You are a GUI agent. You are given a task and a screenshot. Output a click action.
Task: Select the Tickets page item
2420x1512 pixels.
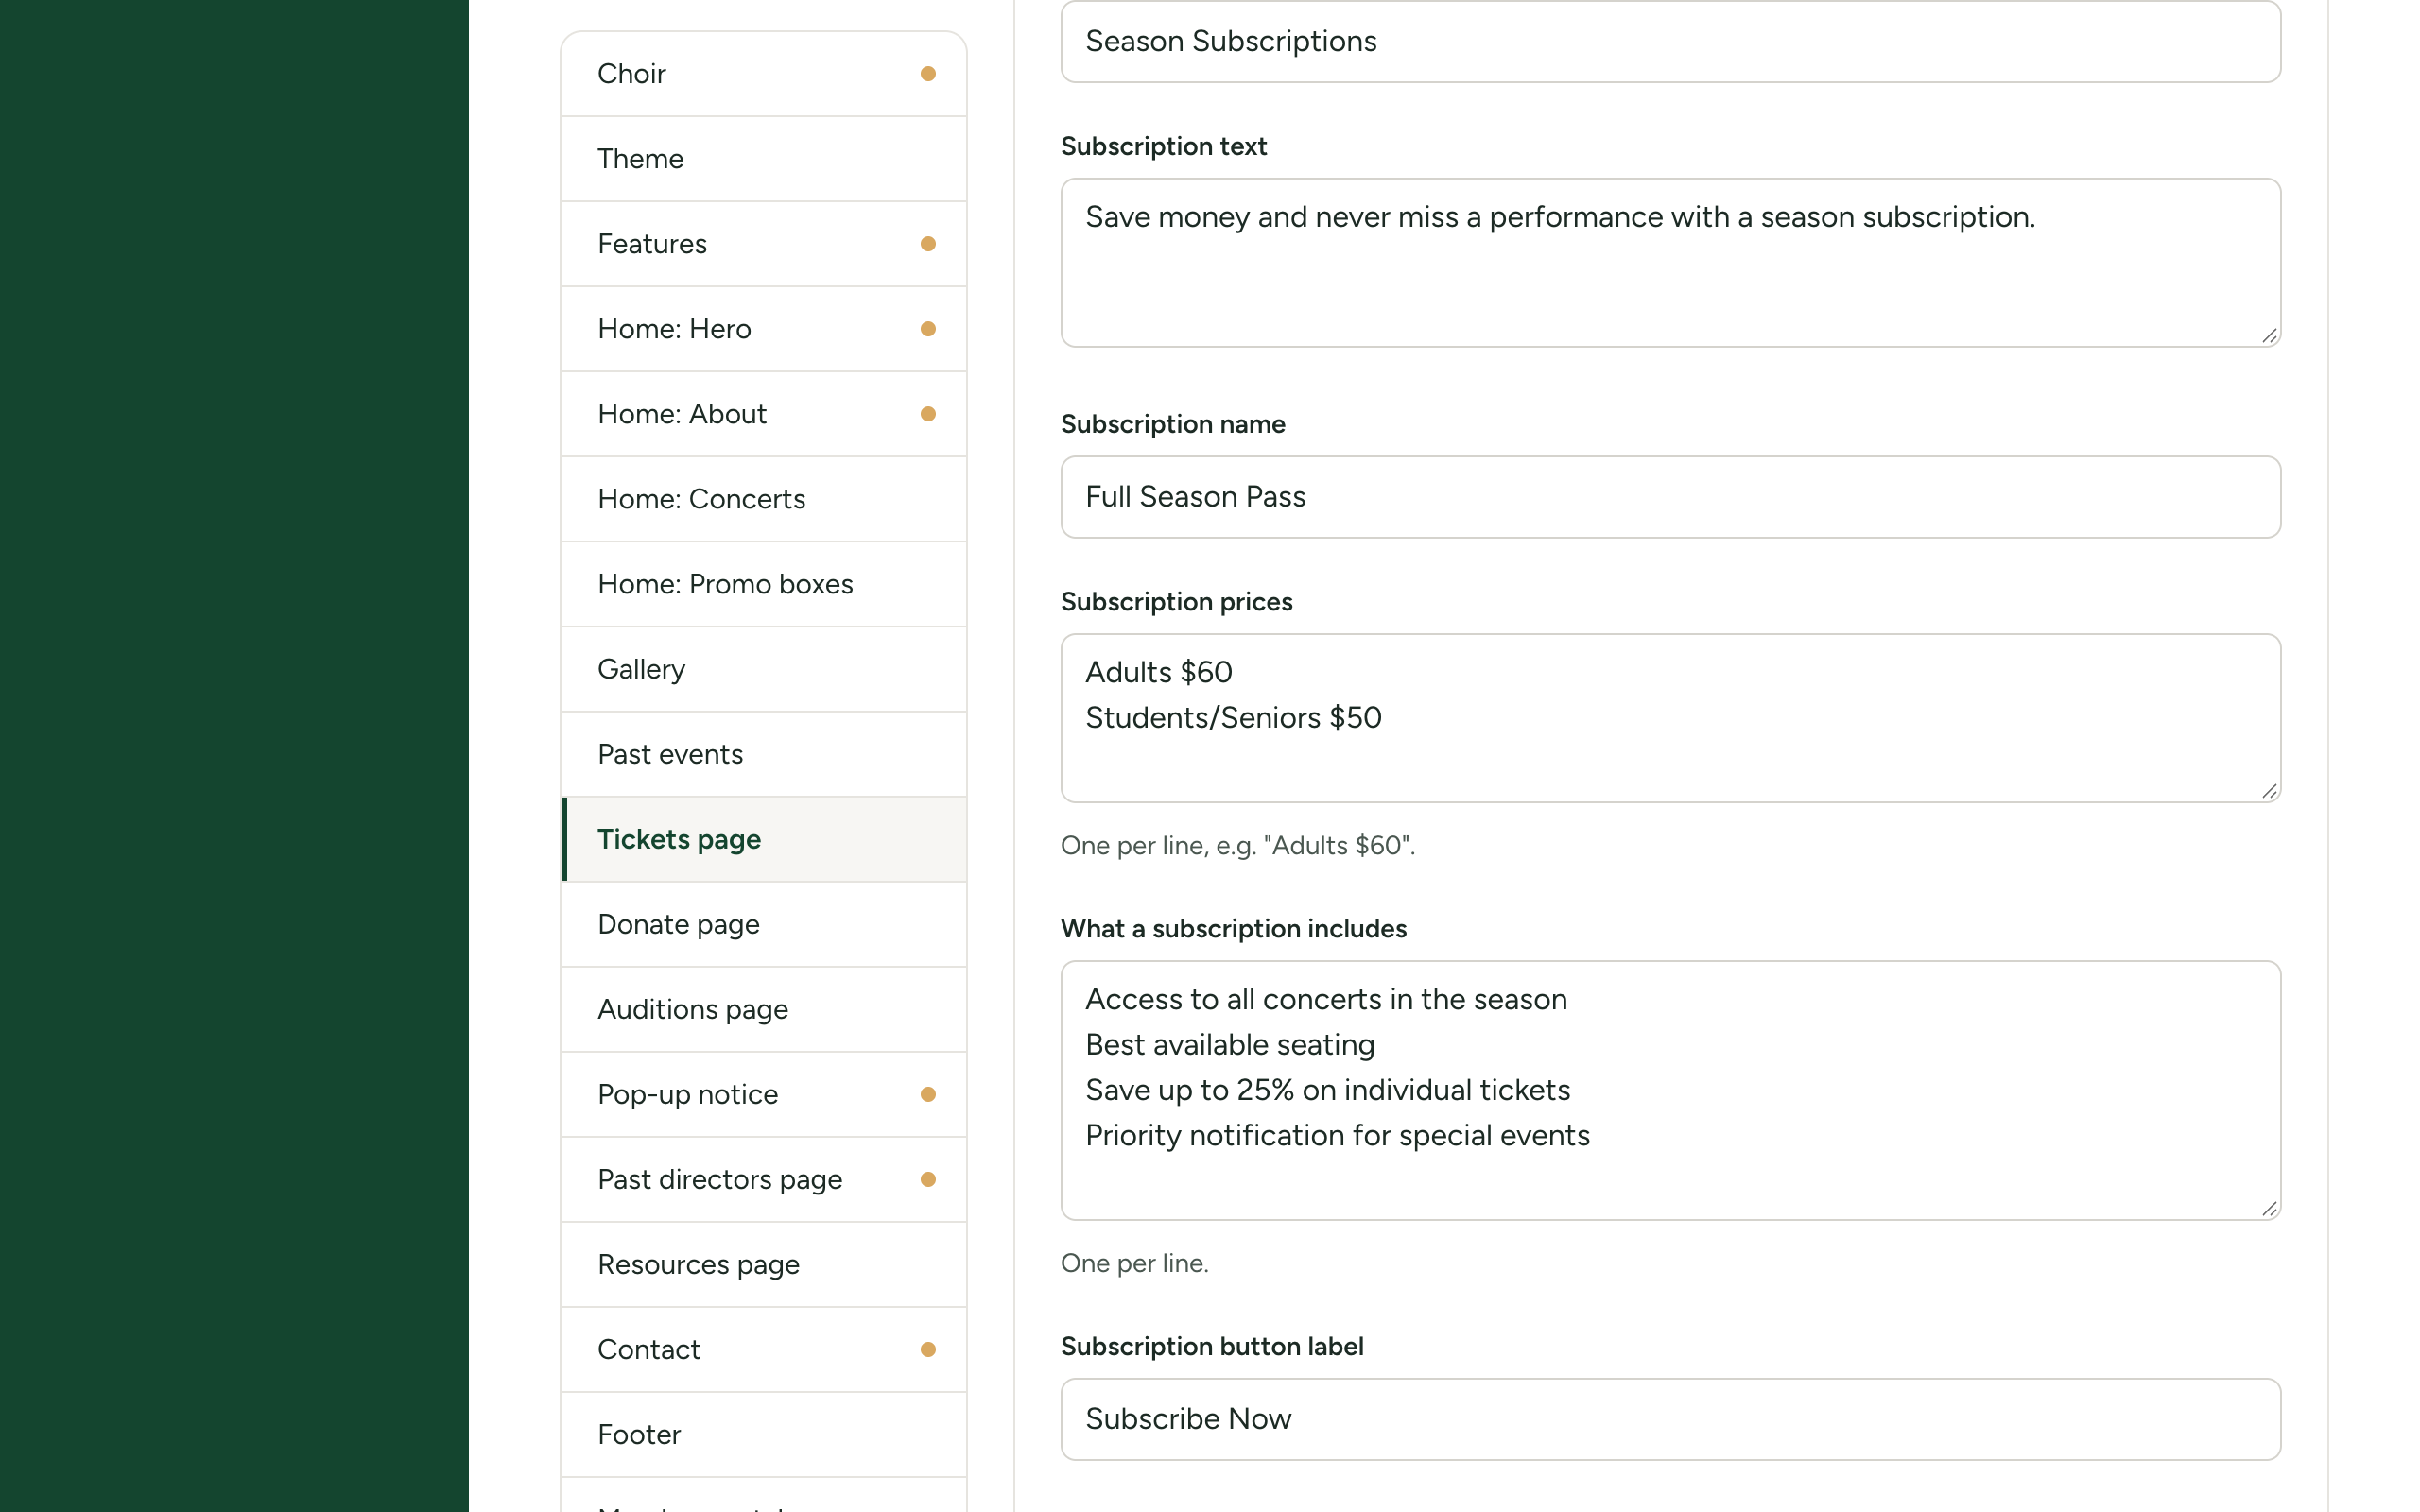[x=763, y=839]
